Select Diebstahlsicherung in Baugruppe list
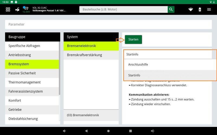 click(32, 119)
